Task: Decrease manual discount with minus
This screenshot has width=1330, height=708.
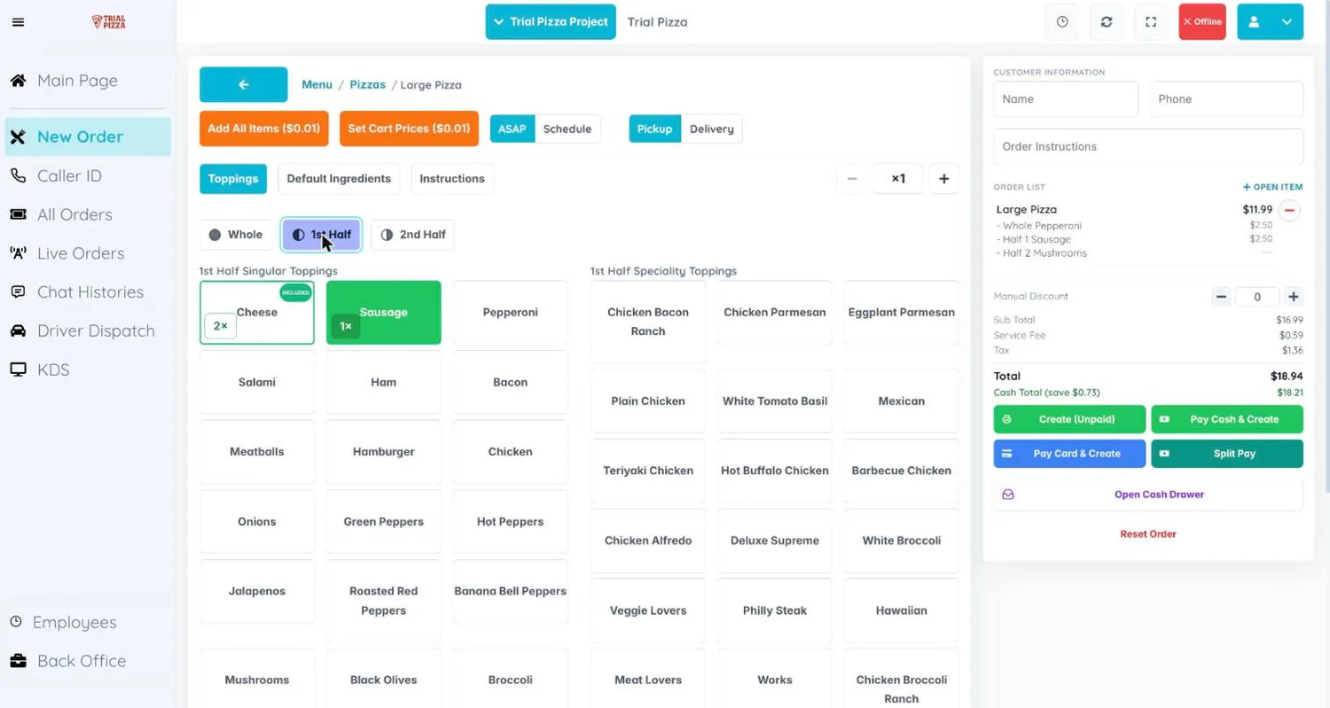Action: 1222,297
